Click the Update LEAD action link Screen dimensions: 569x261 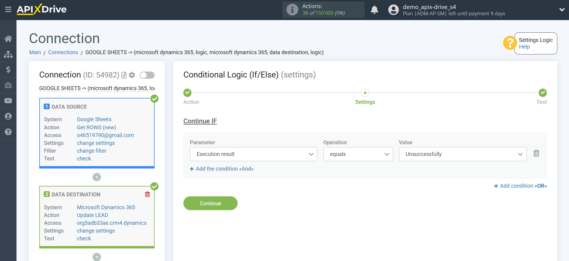tap(93, 215)
